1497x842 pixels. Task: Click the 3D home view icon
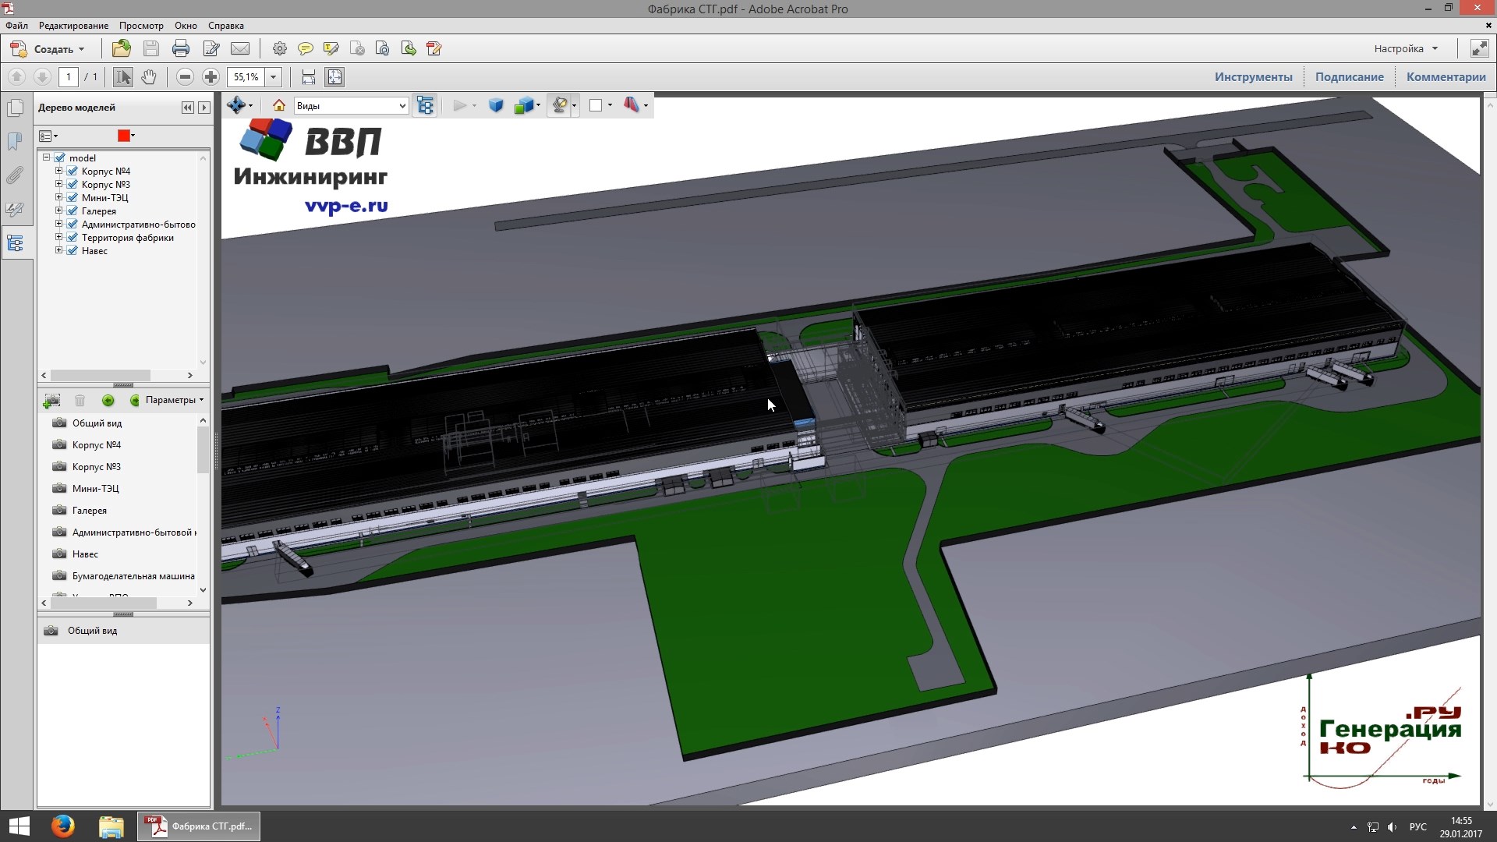tap(278, 105)
